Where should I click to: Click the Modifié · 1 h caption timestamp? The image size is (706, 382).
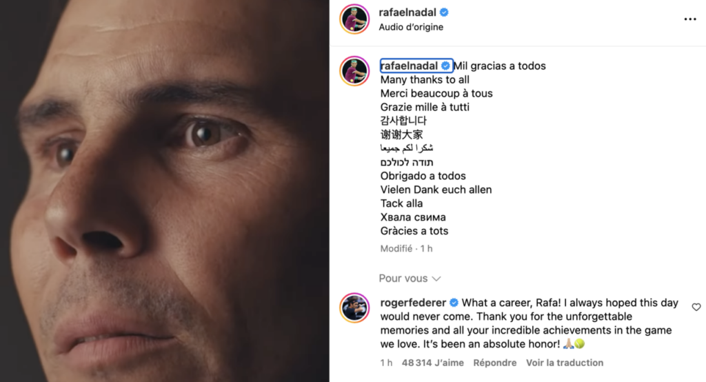(406, 248)
